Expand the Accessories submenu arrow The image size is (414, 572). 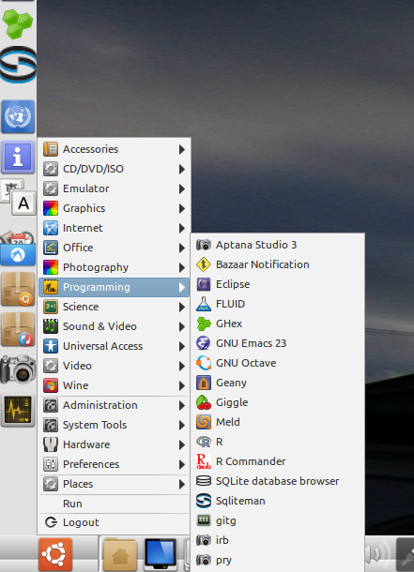[182, 149]
